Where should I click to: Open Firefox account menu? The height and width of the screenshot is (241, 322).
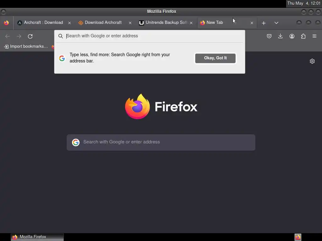click(x=292, y=36)
